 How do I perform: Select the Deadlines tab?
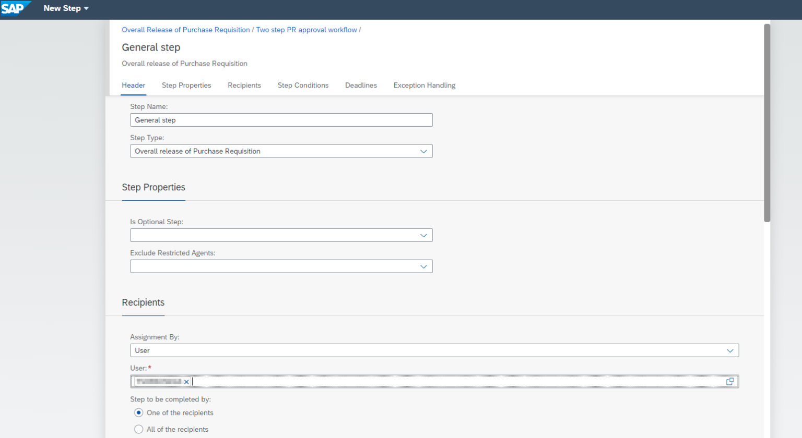(360, 85)
